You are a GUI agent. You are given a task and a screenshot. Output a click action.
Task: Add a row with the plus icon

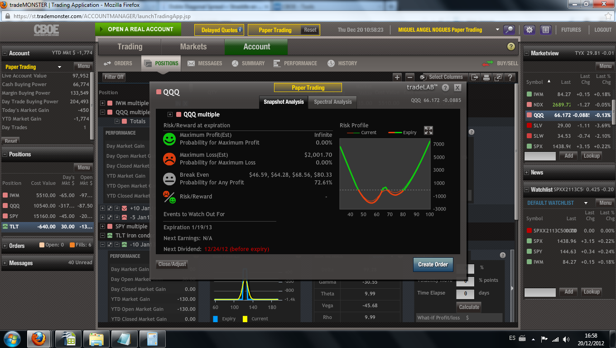point(397,77)
